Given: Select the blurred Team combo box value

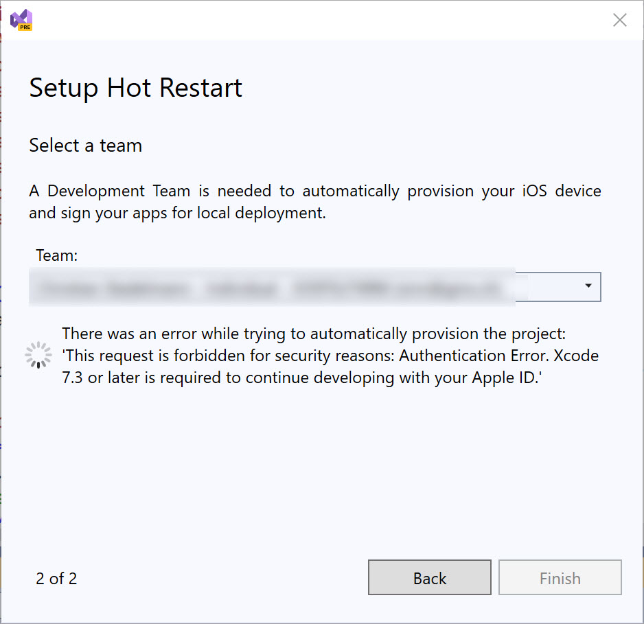Looking at the screenshot, I should click(314, 286).
